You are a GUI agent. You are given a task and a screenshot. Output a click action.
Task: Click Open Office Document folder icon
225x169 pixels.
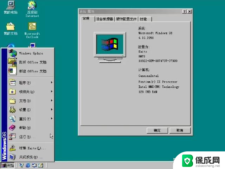(x=13, y=62)
